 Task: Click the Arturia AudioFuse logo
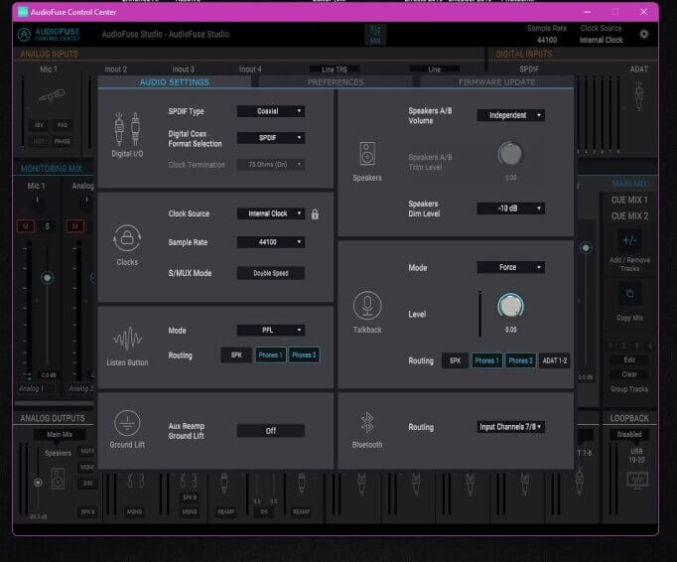click(x=49, y=34)
